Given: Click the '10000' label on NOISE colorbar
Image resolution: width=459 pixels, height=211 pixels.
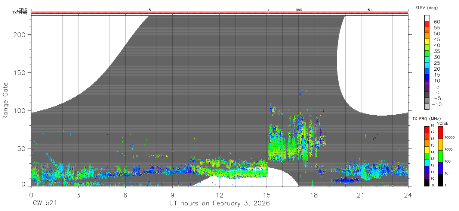Looking at the screenshot, I should point(450,138).
